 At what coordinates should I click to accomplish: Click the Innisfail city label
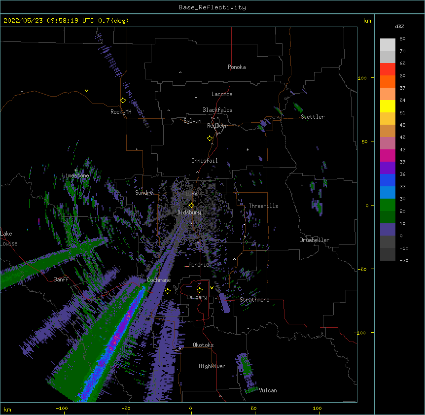point(205,161)
